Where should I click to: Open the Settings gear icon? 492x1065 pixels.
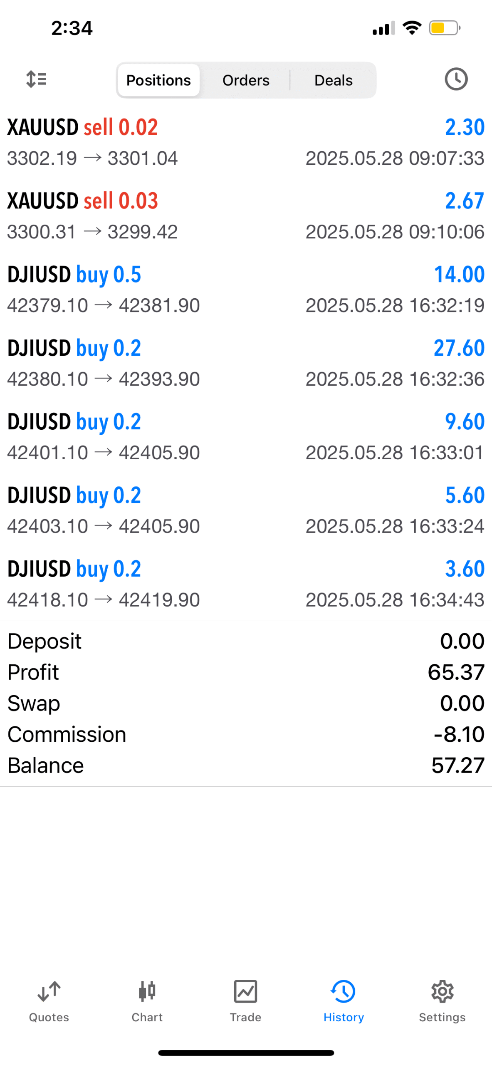click(442, 991)
